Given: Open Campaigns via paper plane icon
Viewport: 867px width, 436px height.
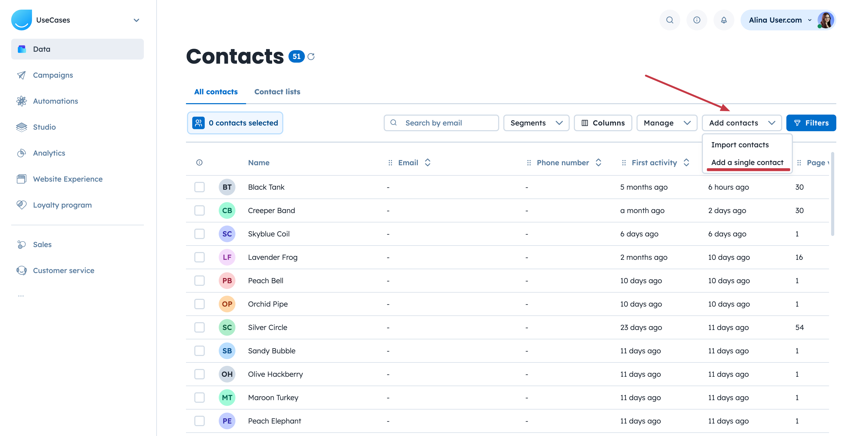Looking at the screenshot, I should (x=22, y=75).
